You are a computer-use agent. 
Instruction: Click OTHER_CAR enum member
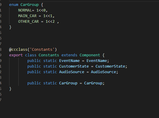(28, 22)
